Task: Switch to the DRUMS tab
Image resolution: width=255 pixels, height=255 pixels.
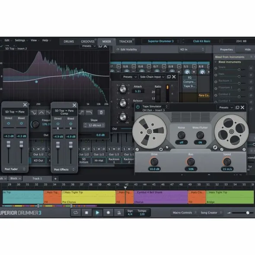Action: pyautogui.click(x=69, y=41)
